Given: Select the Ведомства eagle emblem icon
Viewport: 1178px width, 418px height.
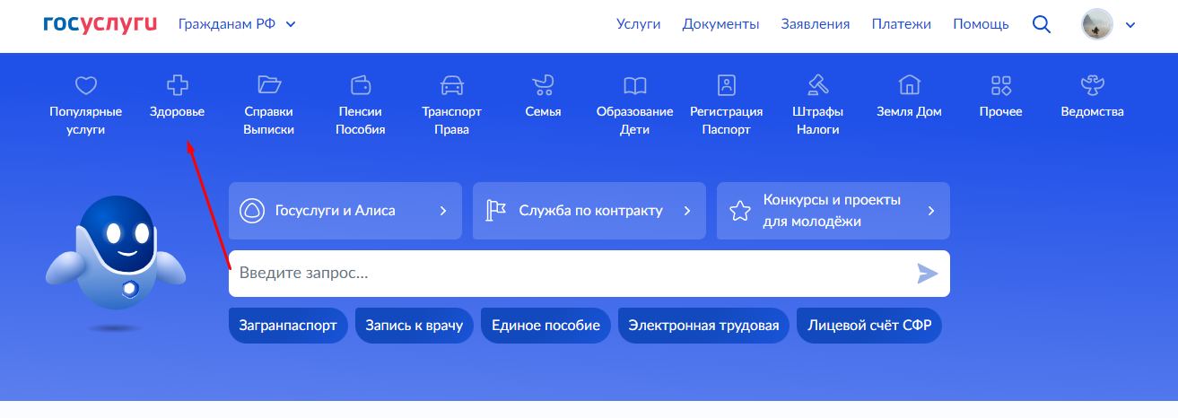Looking at the screenshot, I should click(1093, 85).
